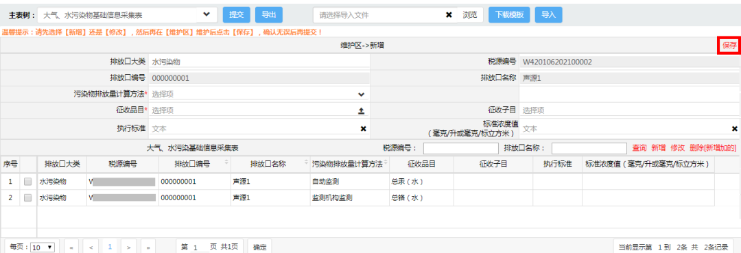Click the red 新增 link

[x=658, y=148]
